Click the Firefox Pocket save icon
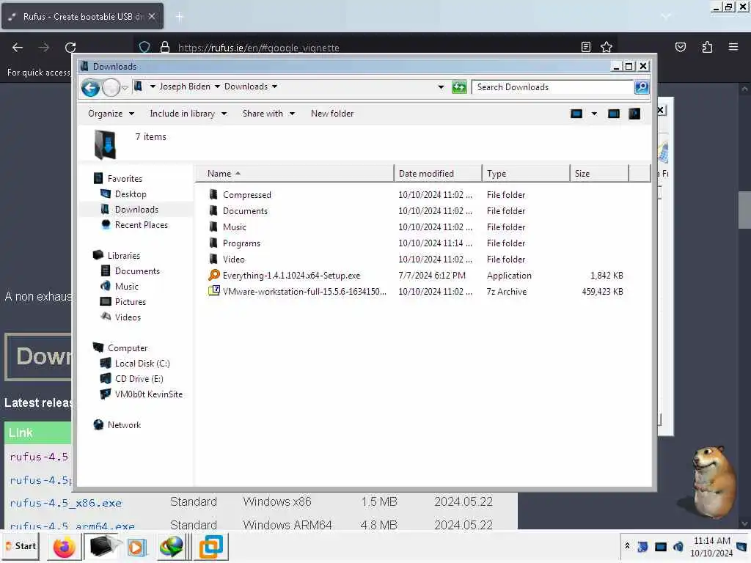751x563 pixels. pyautogui.click(x=680, y=47)
